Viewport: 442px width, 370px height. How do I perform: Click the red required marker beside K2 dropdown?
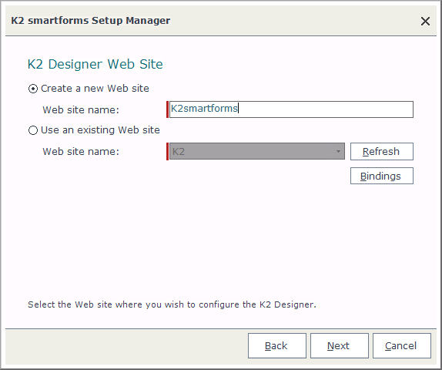click(x=167, y=151)
